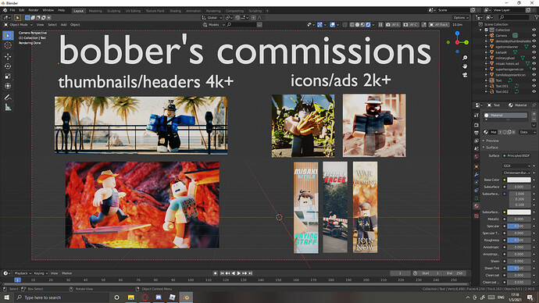Open the Material properties tab
539x303 pixels.
click(476, 206)
